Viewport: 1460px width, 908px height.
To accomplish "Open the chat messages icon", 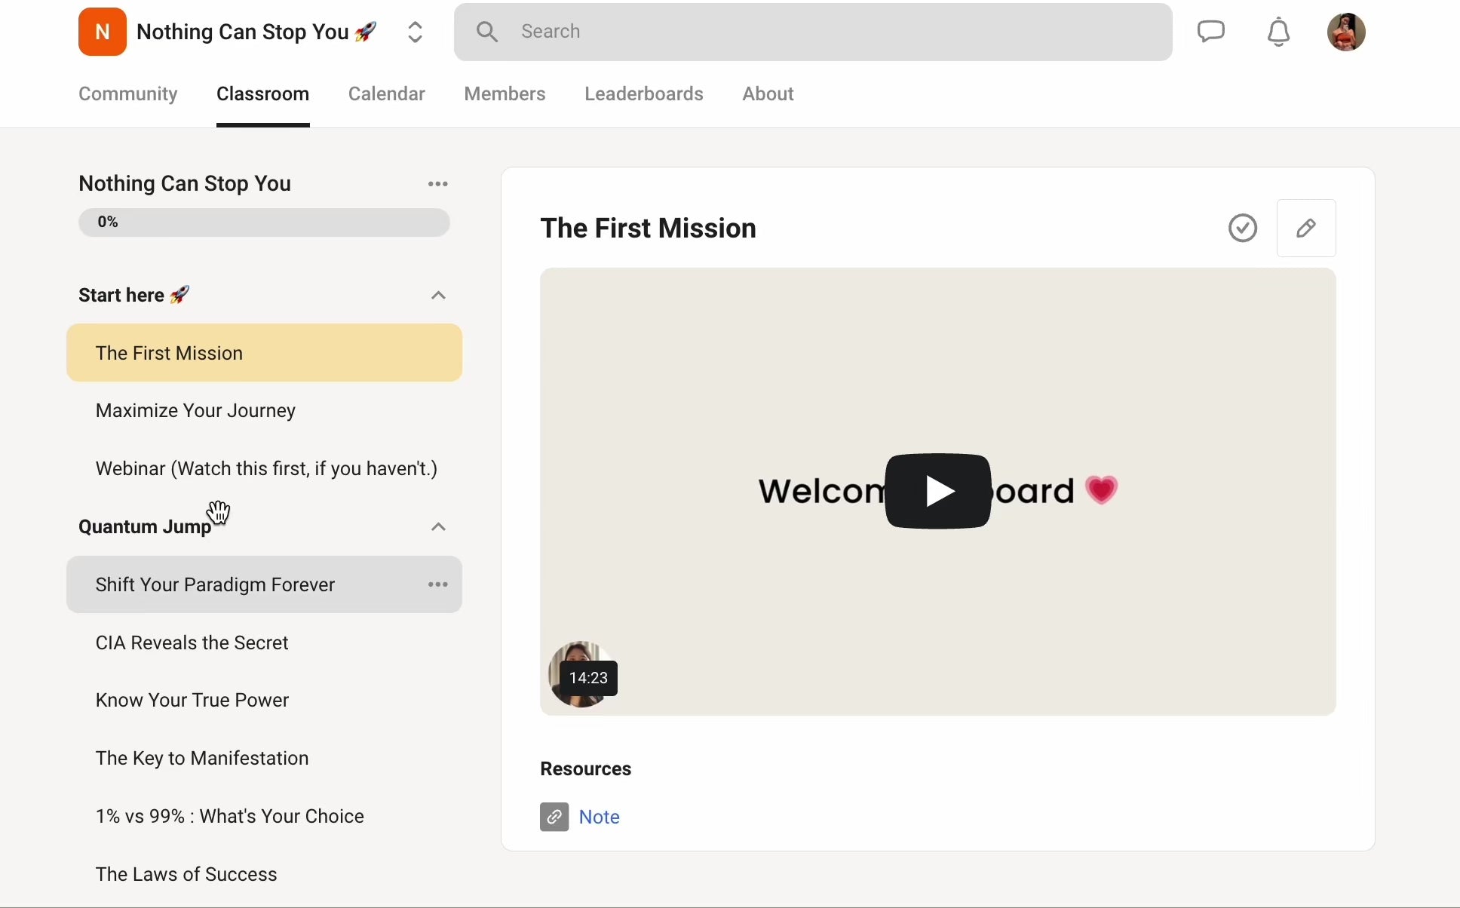I will point(1211,32).
